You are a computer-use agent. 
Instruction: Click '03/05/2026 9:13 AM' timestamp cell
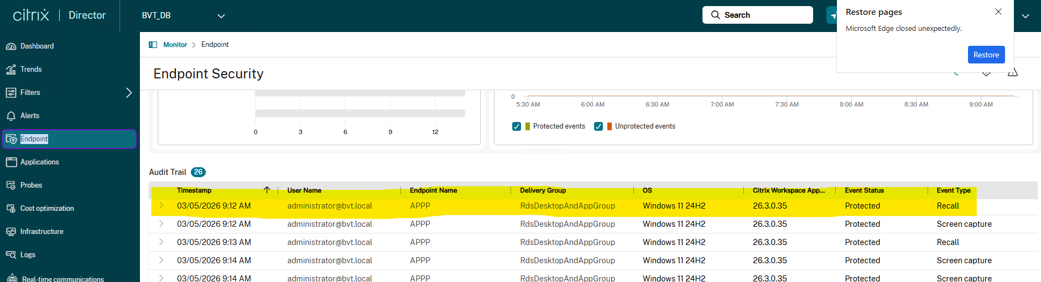point(214,242)
